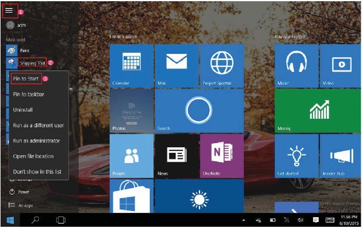Open the Photos tile
Viewport: 362px width, 228px height.
click(x=132, y=111)
